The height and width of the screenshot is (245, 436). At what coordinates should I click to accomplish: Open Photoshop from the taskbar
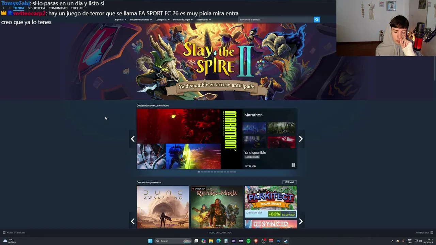click(x=278, y=241)
